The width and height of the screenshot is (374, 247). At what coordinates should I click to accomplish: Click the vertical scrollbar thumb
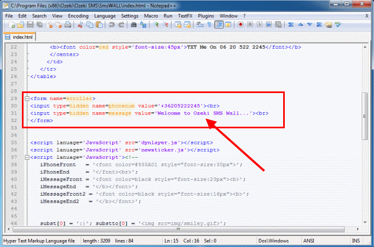point(365,116)
